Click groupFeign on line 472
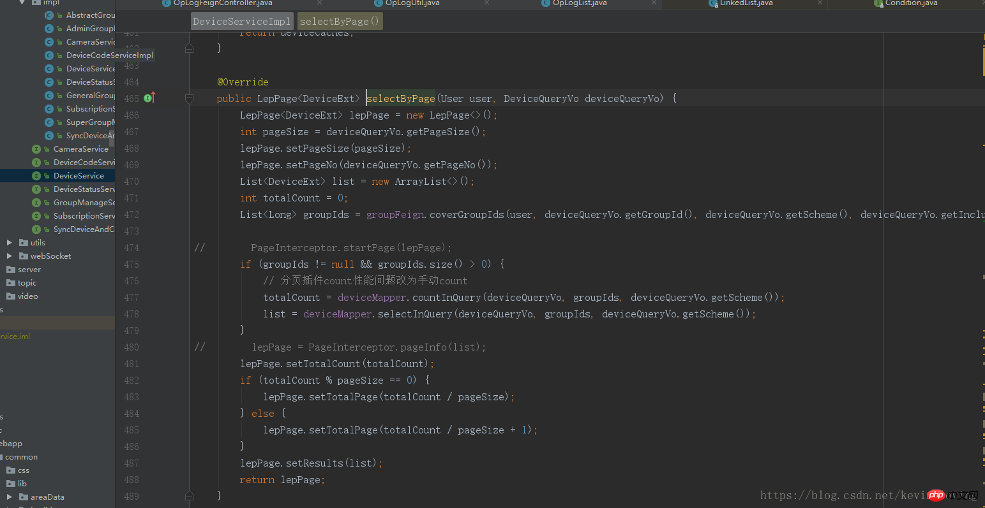 click(395, 214)
